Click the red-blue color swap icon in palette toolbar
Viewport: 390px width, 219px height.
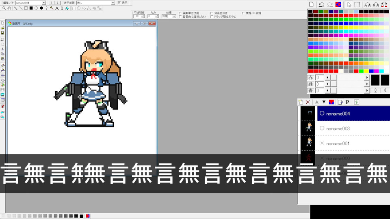[338, 4]
